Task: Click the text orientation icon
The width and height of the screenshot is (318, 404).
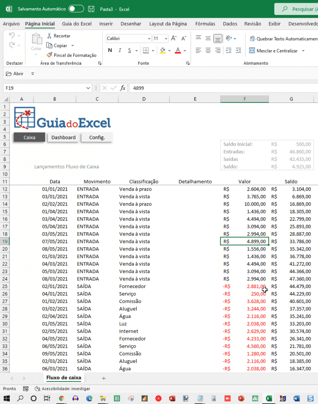Action: click(229, 38)
